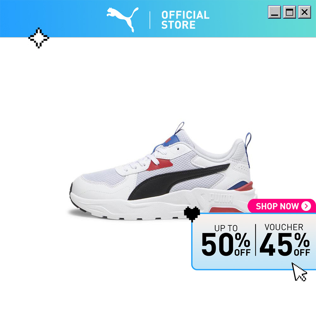Click the UP TO label text
This screenshot has width=316, height=316.
point(226,228)
